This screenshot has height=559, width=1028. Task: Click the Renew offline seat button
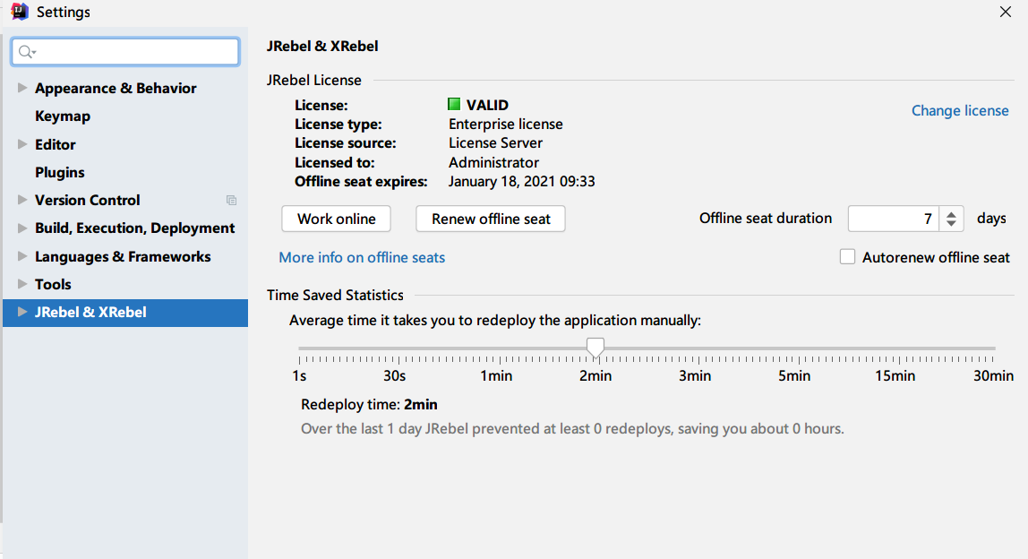click(491, 219)
